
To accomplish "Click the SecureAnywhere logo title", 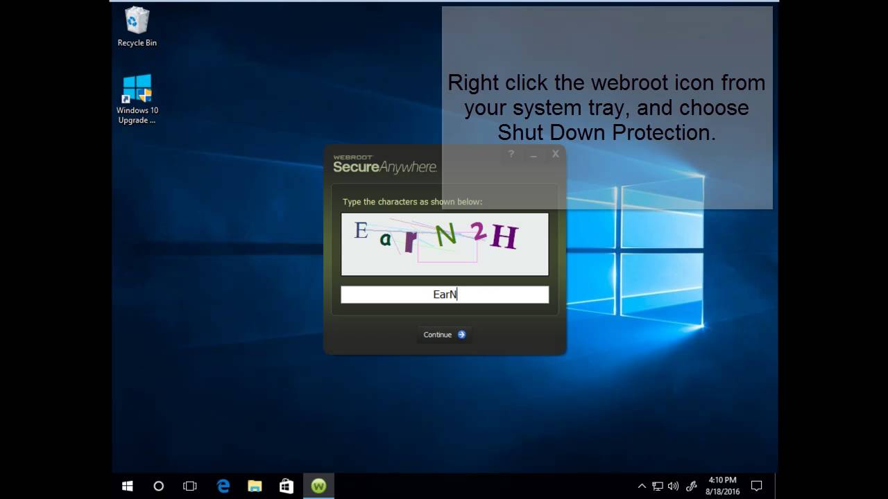I will (385, 164).
